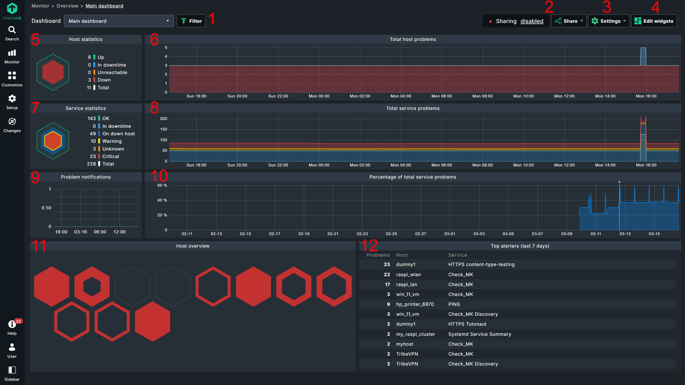Open the Search sidebar icon
The width and height of the screenshot is (685, 385).
(x=12, y=30)
